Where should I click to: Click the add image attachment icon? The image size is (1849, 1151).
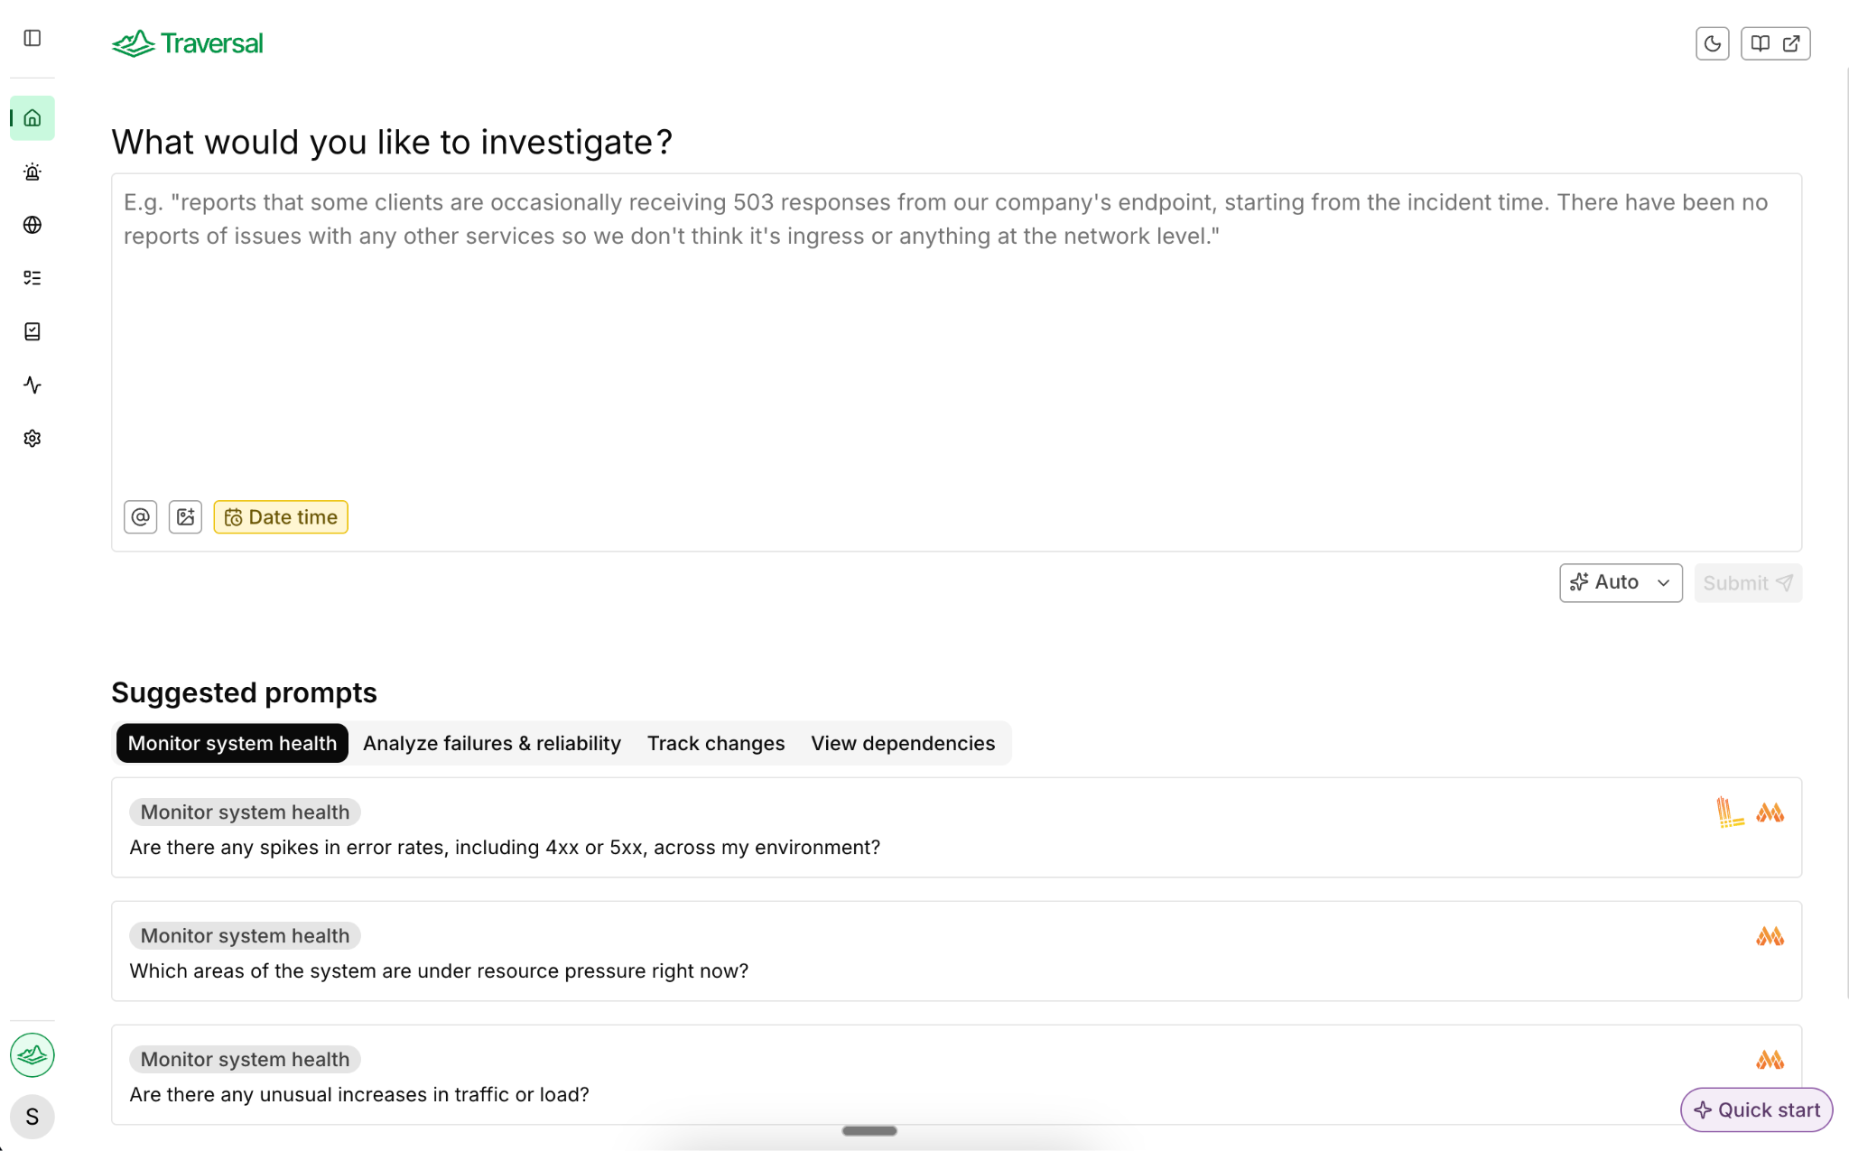185,517
